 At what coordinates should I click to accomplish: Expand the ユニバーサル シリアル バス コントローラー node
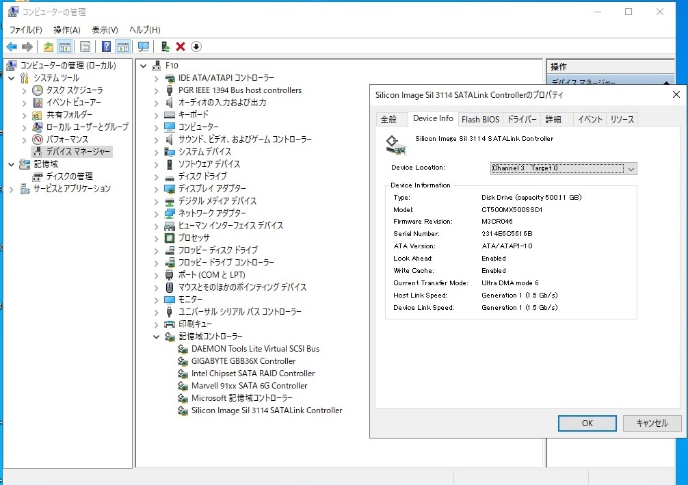point(156,313)
